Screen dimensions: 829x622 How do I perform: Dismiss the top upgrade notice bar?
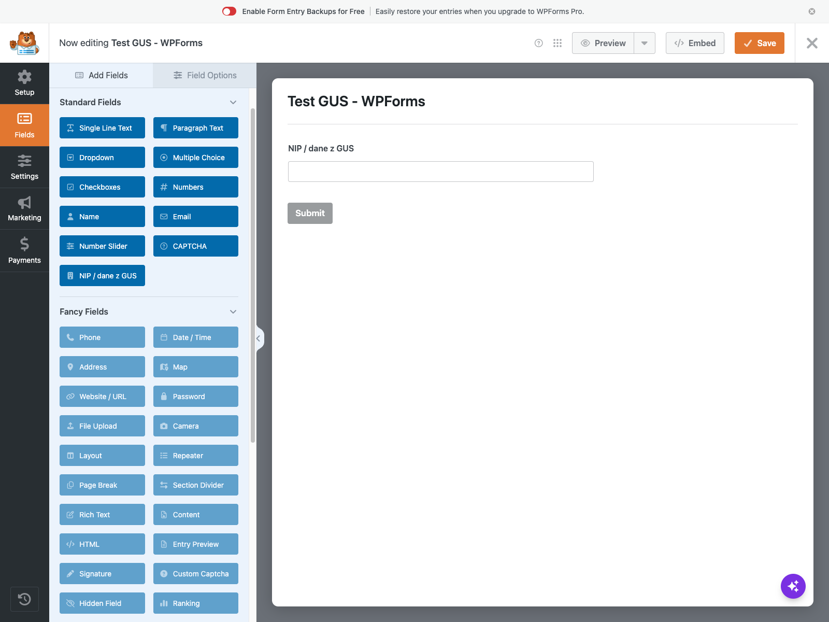click(812, 11)
